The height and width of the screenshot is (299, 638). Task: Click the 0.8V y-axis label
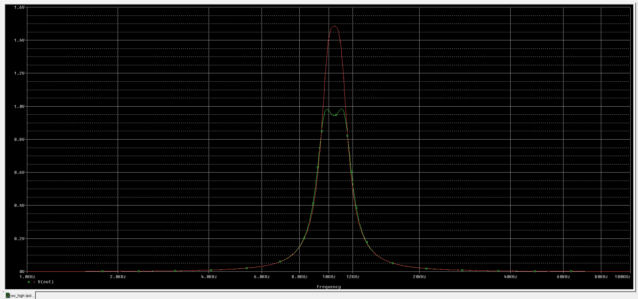coord(19,139)
